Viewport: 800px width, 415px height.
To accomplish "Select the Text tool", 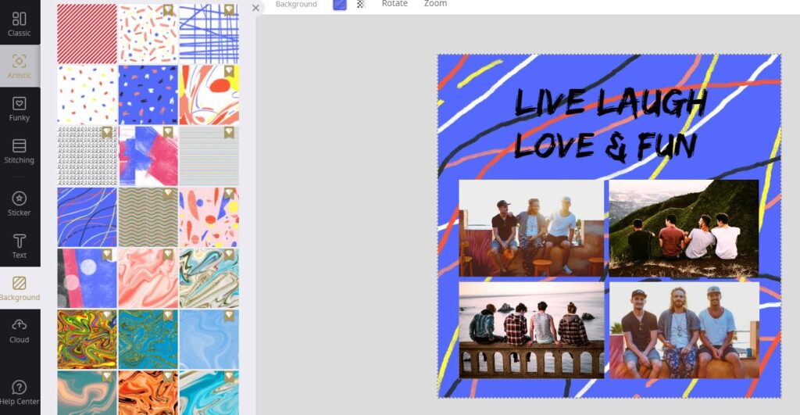I will [20, 245].
